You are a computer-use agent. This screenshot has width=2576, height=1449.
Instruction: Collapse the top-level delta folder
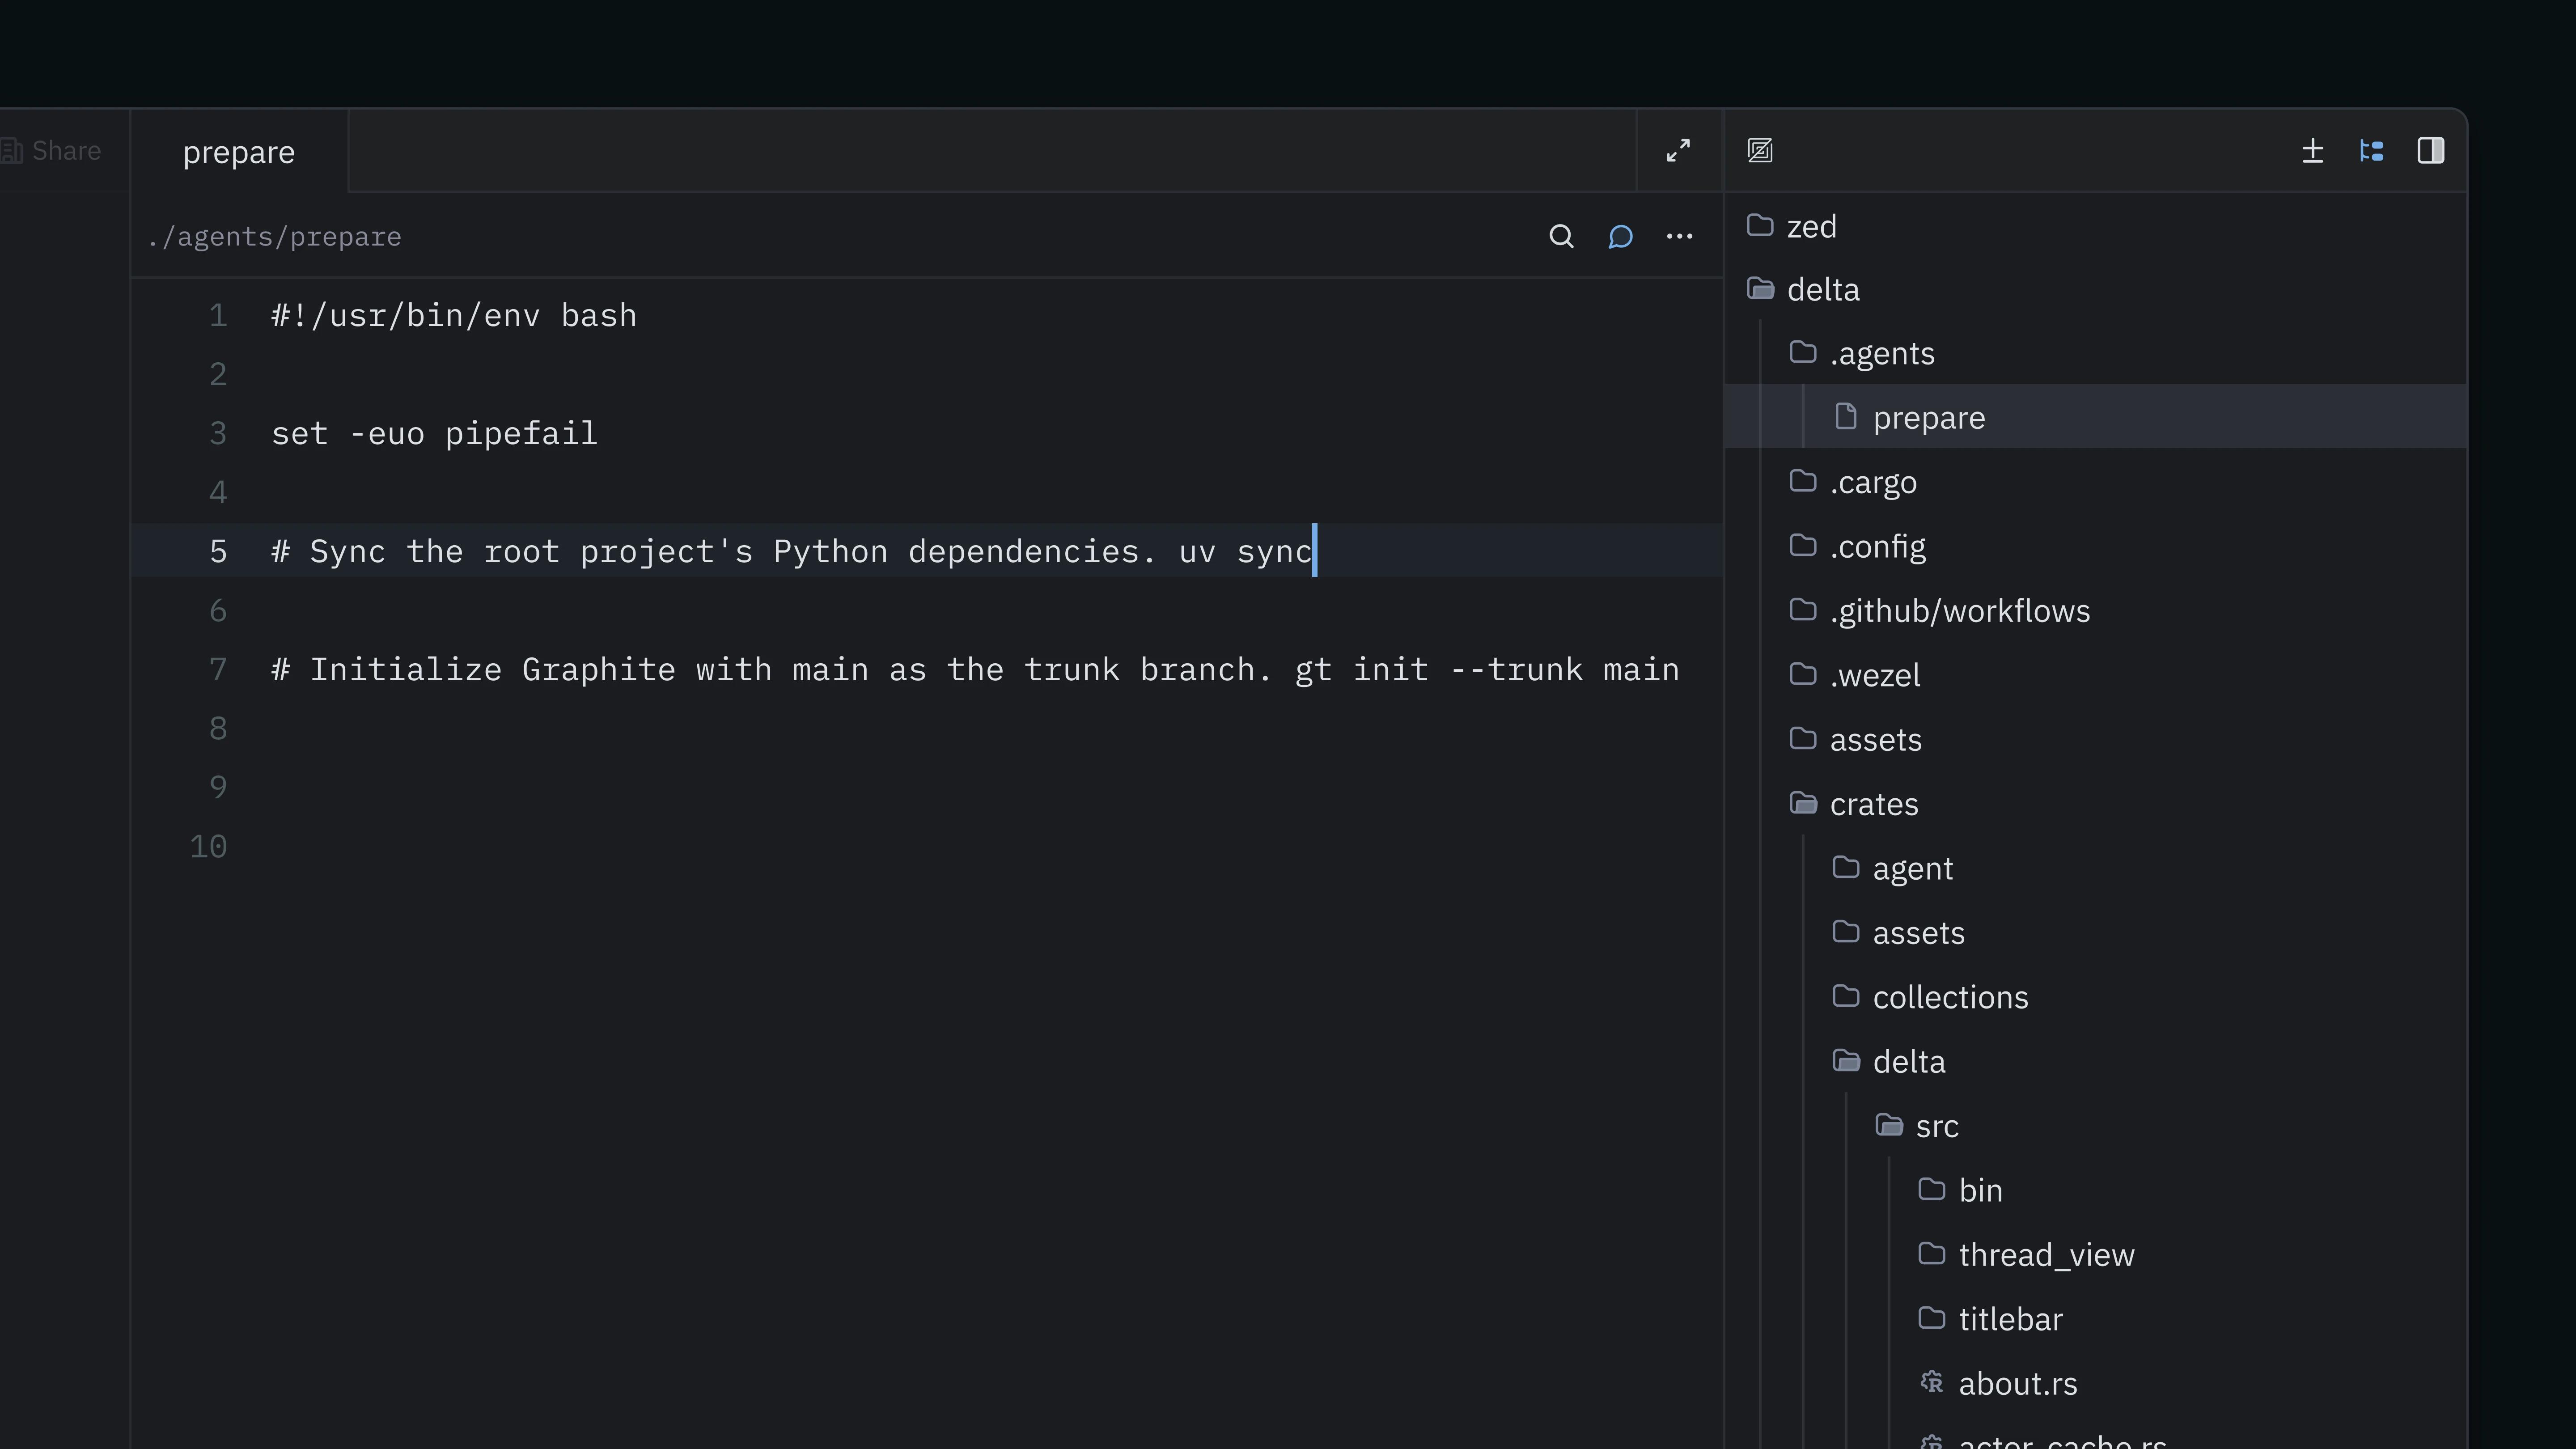pyautogui.click(x=2096, y=290)
